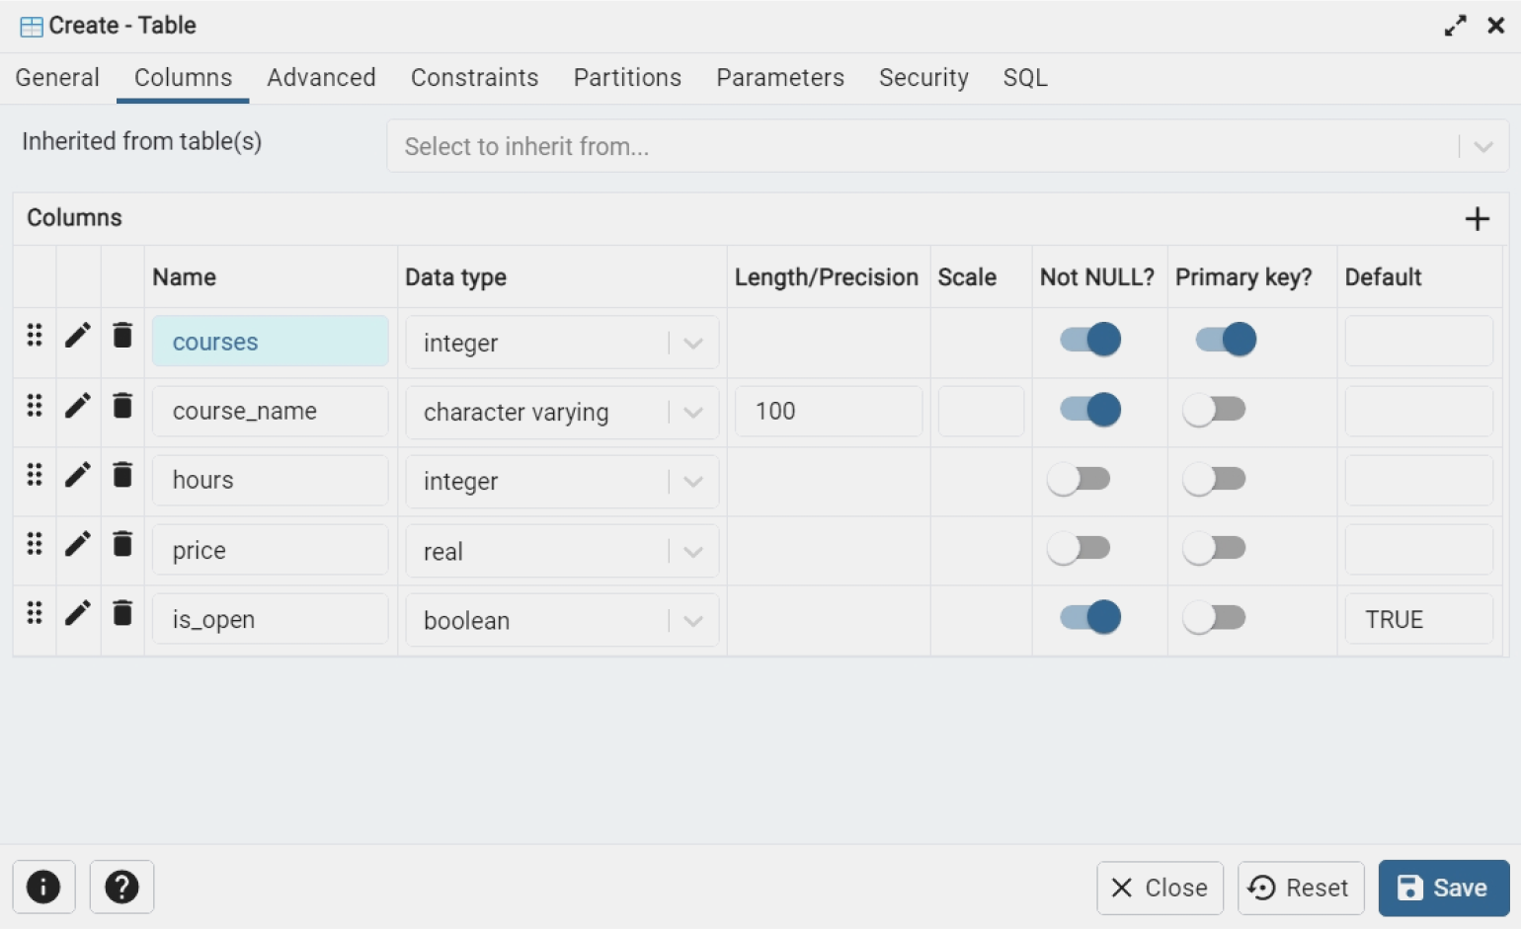
Task: Click the drag handle for price row
Action: 35,544
